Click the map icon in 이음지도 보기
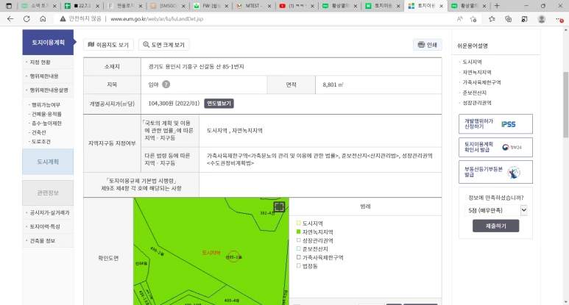The width and height of the screenshot is (569, 305). 91,45
